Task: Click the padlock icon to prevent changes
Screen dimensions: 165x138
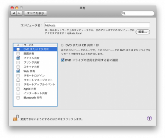Action: point(16,118)
